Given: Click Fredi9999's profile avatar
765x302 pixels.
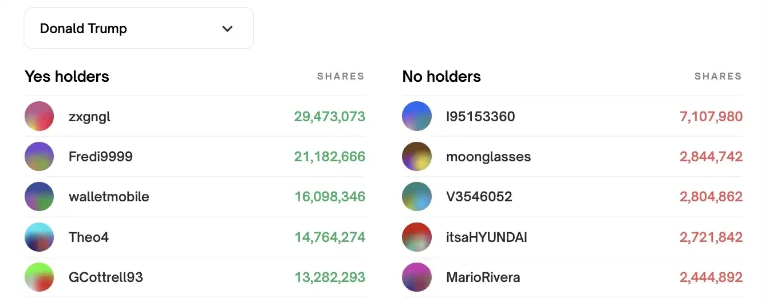Looking at the screenshot, I should click(39, 157).
